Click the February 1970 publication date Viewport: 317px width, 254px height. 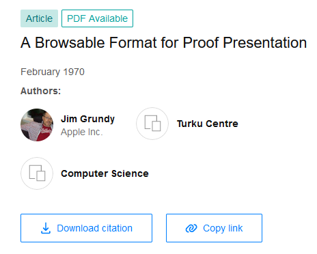pos(53,72)
